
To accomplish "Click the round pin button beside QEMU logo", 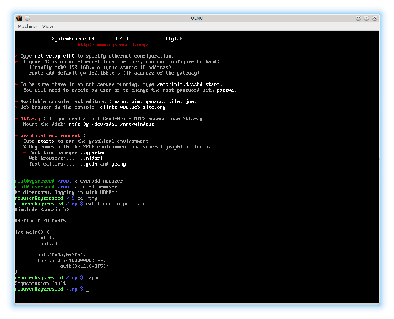I will 27,18.
